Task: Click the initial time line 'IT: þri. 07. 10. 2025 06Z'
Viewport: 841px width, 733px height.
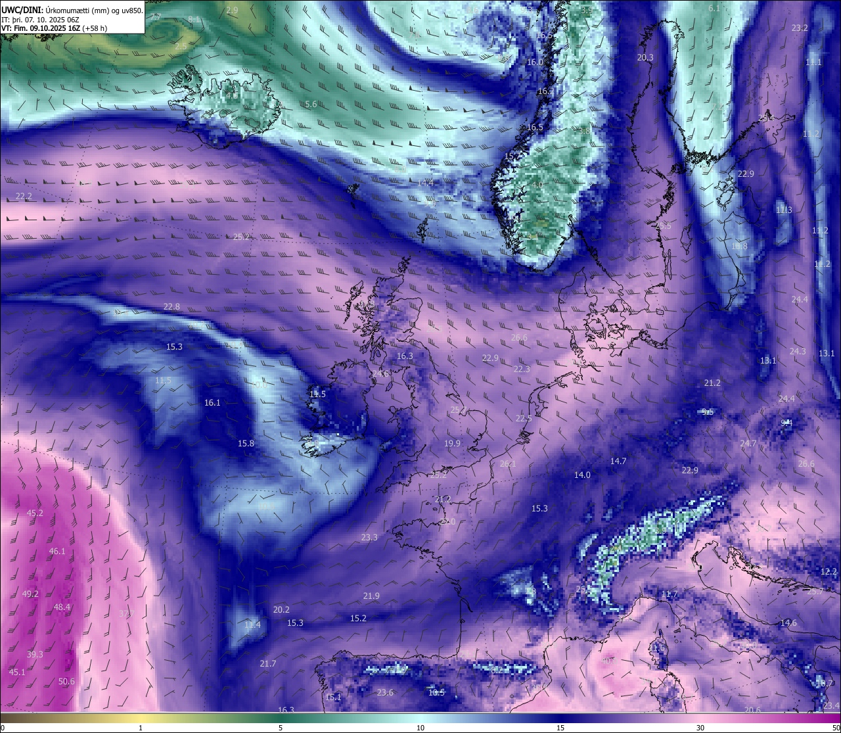Action: pyautogui.click(x=40, y=19)
